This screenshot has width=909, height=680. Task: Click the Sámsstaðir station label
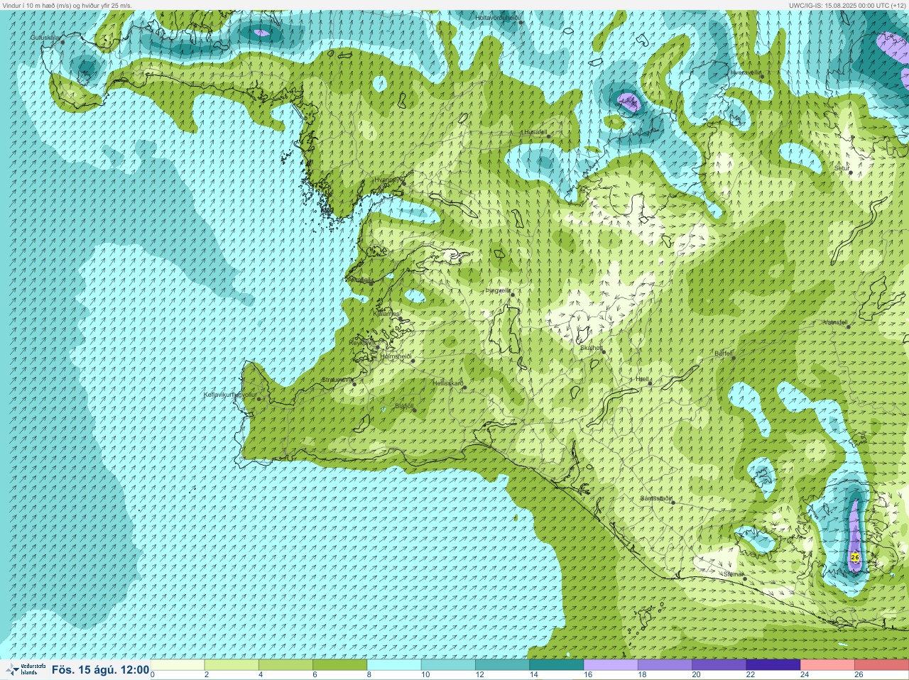point(656,498)
